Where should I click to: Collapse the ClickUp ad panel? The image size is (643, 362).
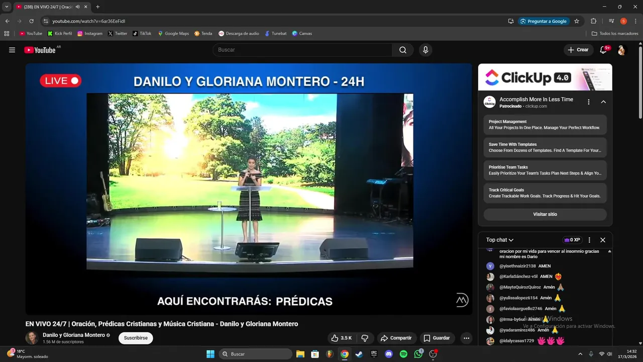(603, 102)
